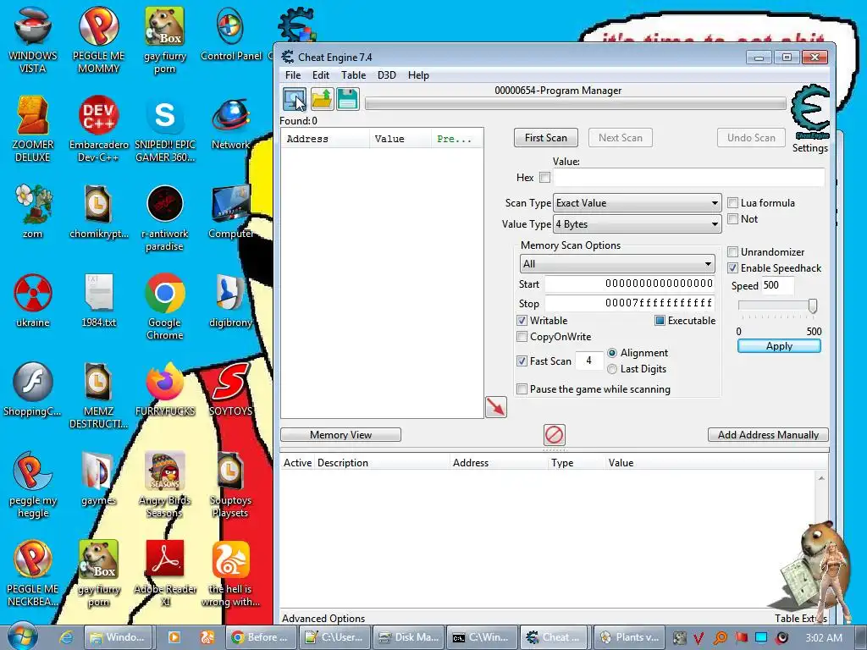This screenshot has height=650, width=867.
Task: Click the speedhack Apply button
Action: coord(779,346)
